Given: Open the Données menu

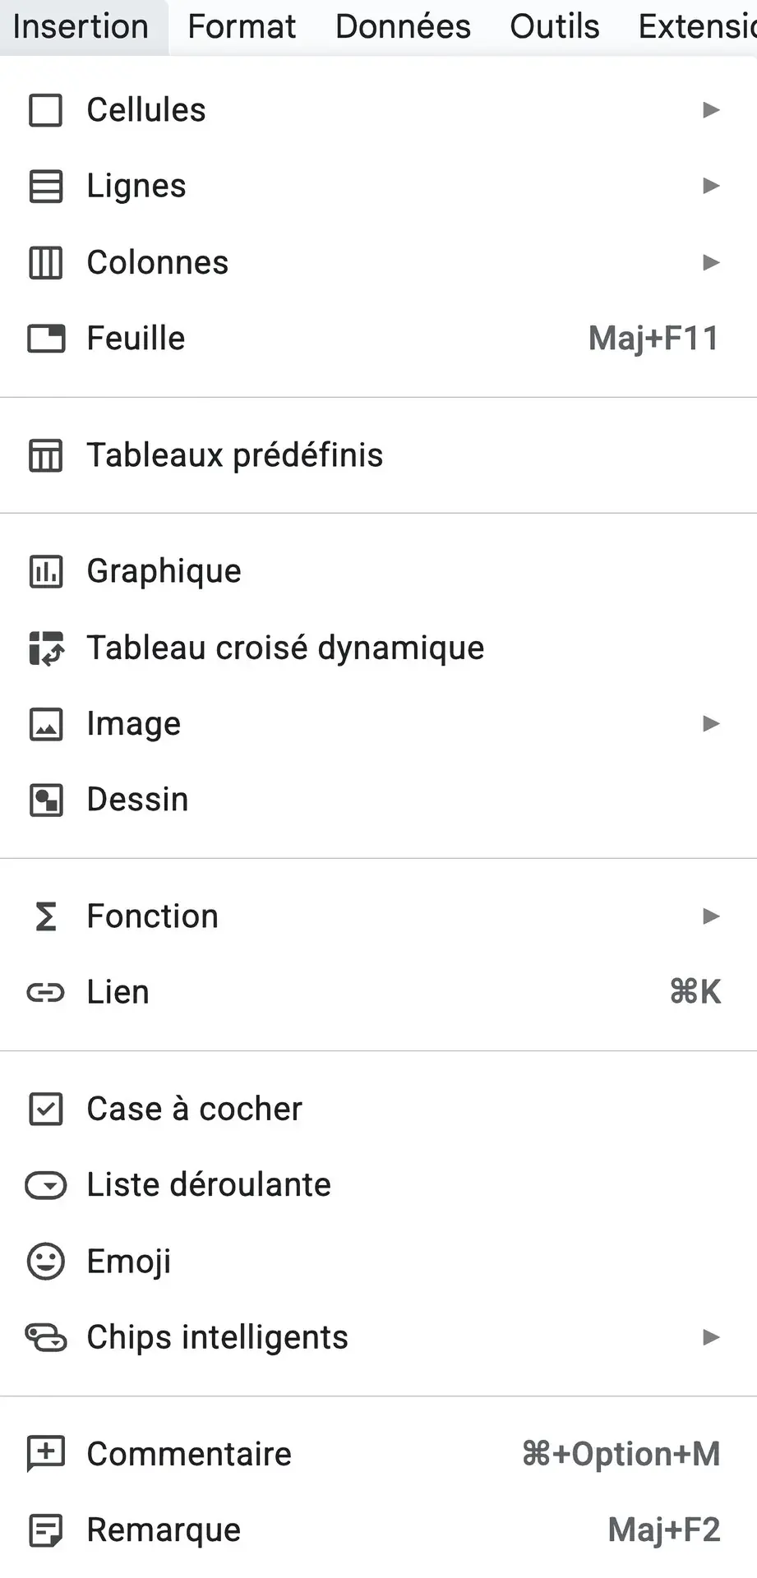Looking at the screenshot, I should click(x=402, y=26).
